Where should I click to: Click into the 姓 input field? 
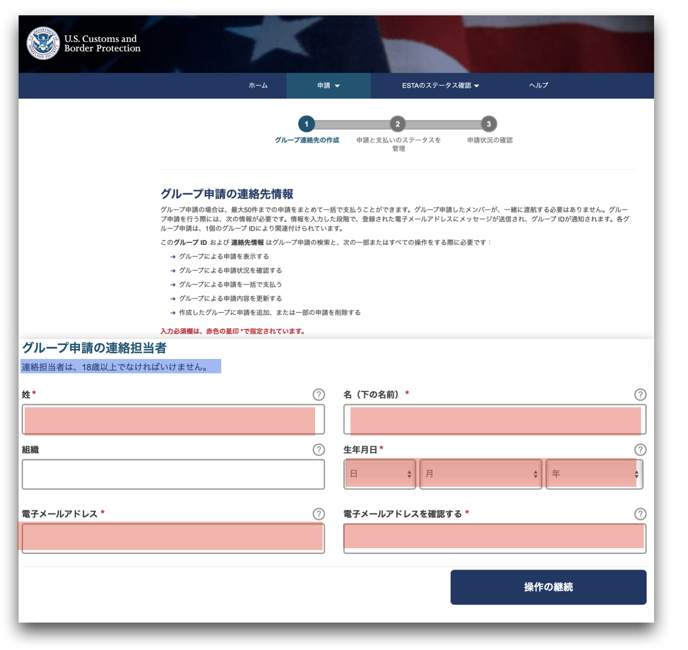click(173, 419)
